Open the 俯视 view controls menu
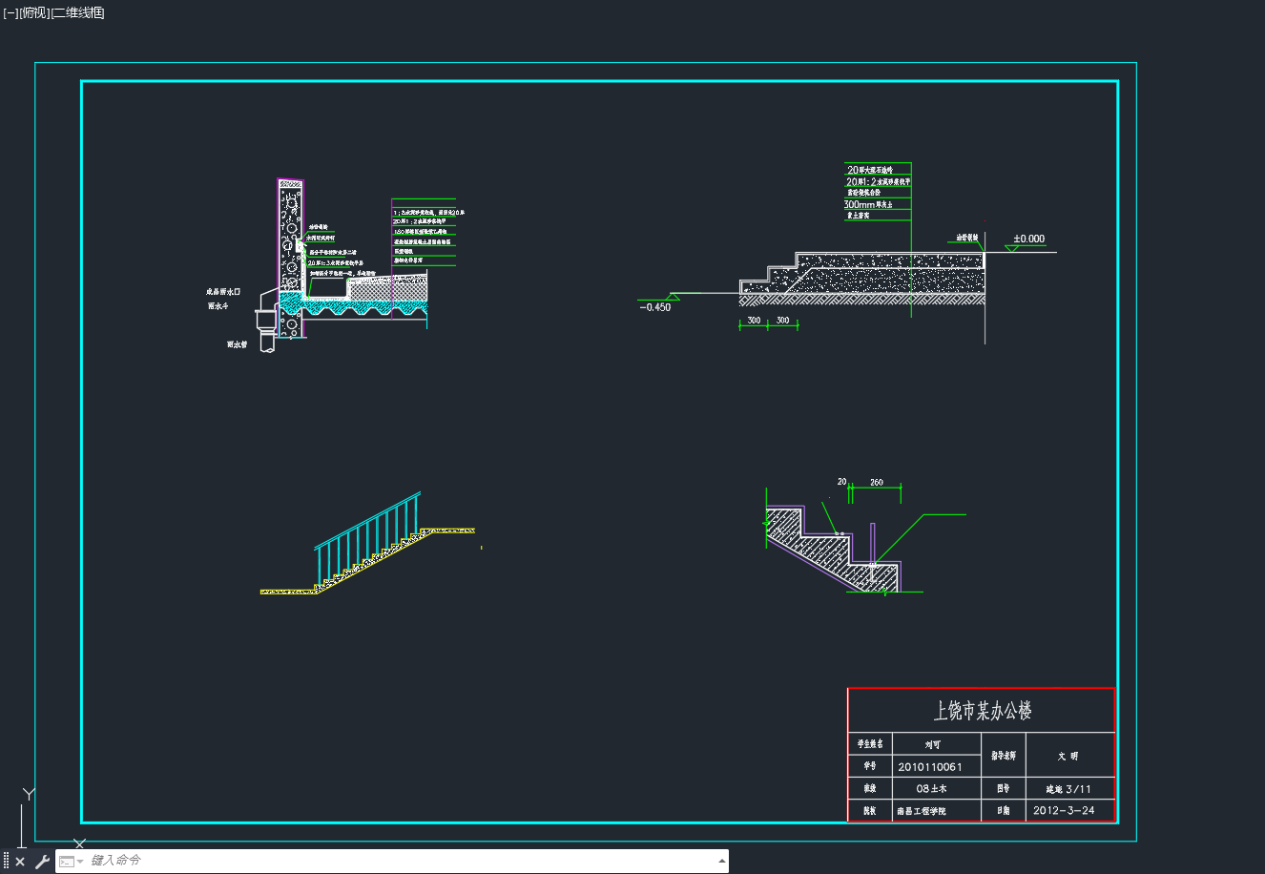Screen dimensions: 1265x874 [x=34, y=12]
